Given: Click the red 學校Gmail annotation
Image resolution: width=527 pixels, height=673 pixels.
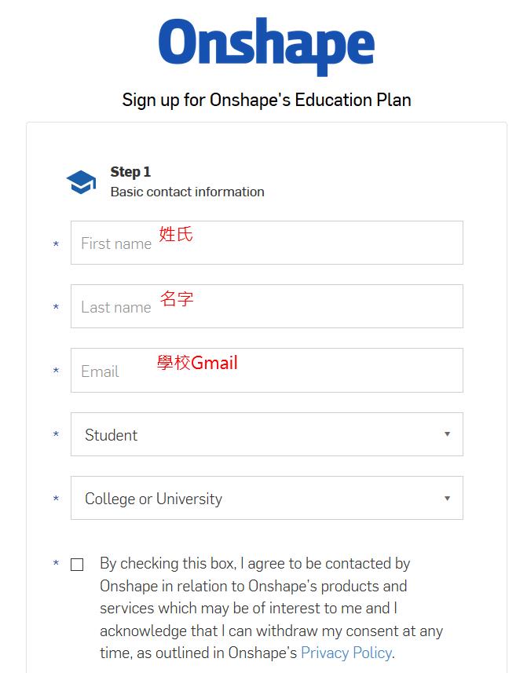Looking at the screenshot, I should pyautogui.click(x=197, y=362).
